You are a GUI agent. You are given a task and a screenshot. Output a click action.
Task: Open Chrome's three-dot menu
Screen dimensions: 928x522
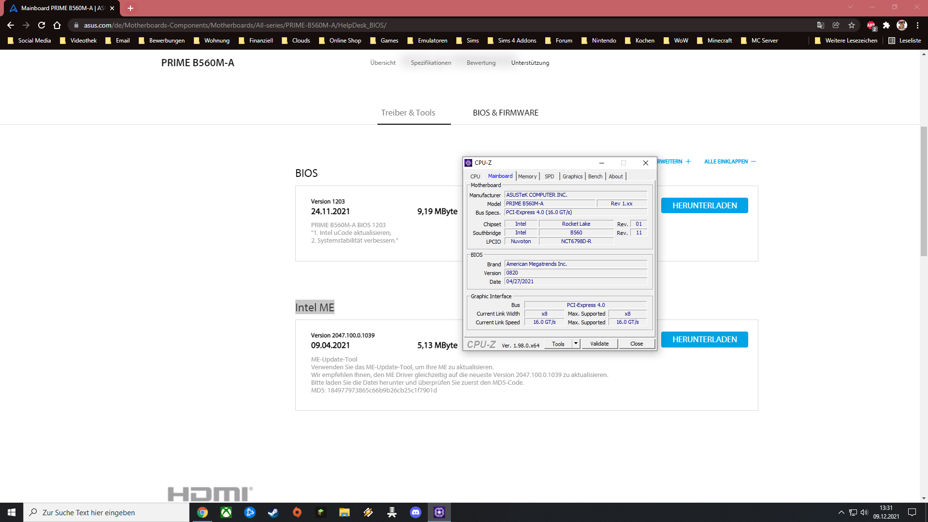pyautogui.click(x=917, y=25)
